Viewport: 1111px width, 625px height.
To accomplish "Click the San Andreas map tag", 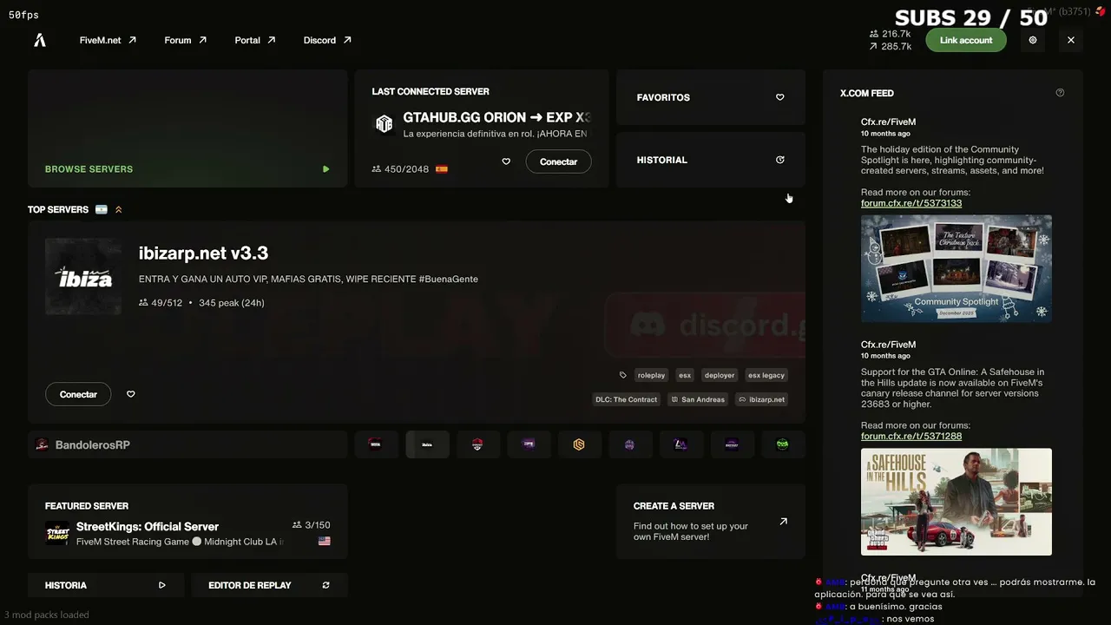I will click(697, 399).
